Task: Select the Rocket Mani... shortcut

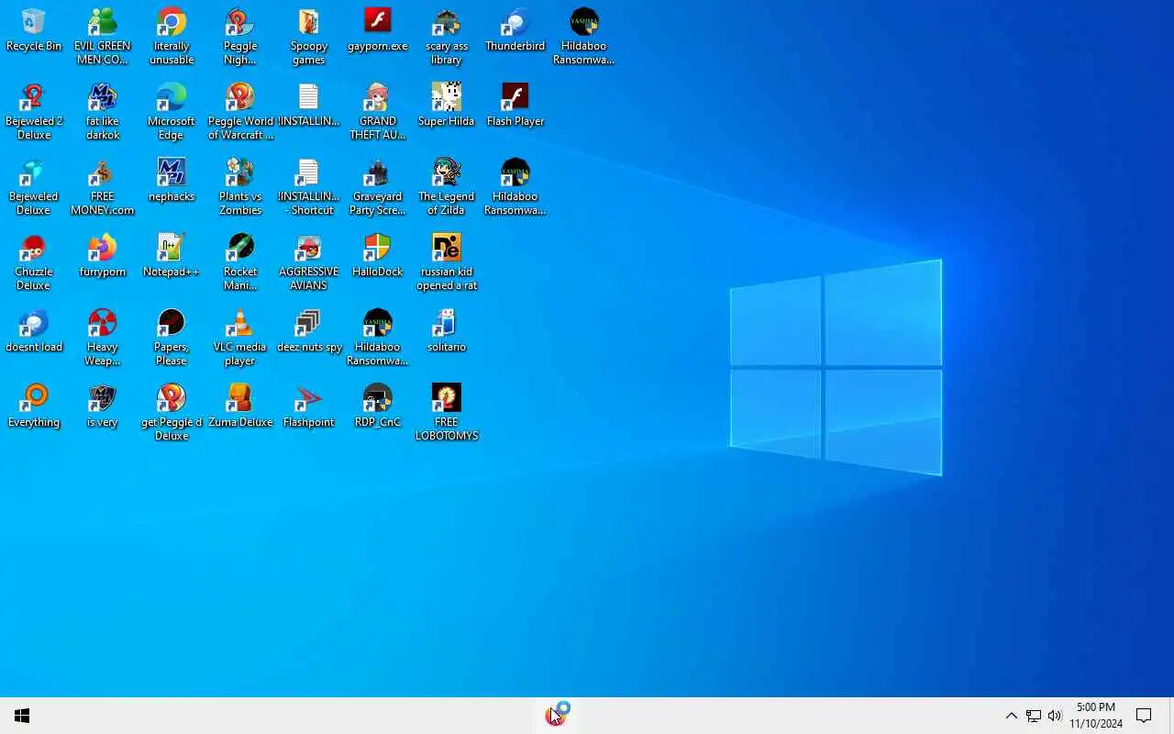Action: pyautogui.click(x=240, y=262)
